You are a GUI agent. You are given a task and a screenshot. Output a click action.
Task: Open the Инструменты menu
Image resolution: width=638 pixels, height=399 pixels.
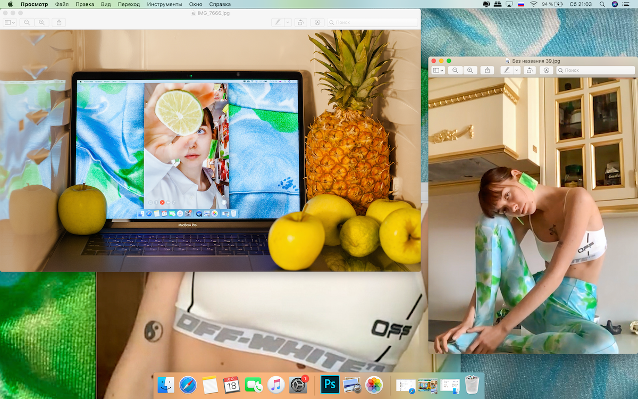point(164,4)
